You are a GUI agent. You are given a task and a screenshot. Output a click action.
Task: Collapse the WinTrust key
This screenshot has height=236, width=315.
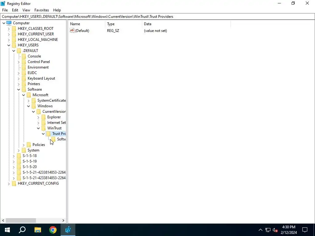click(x=38, y=128)
